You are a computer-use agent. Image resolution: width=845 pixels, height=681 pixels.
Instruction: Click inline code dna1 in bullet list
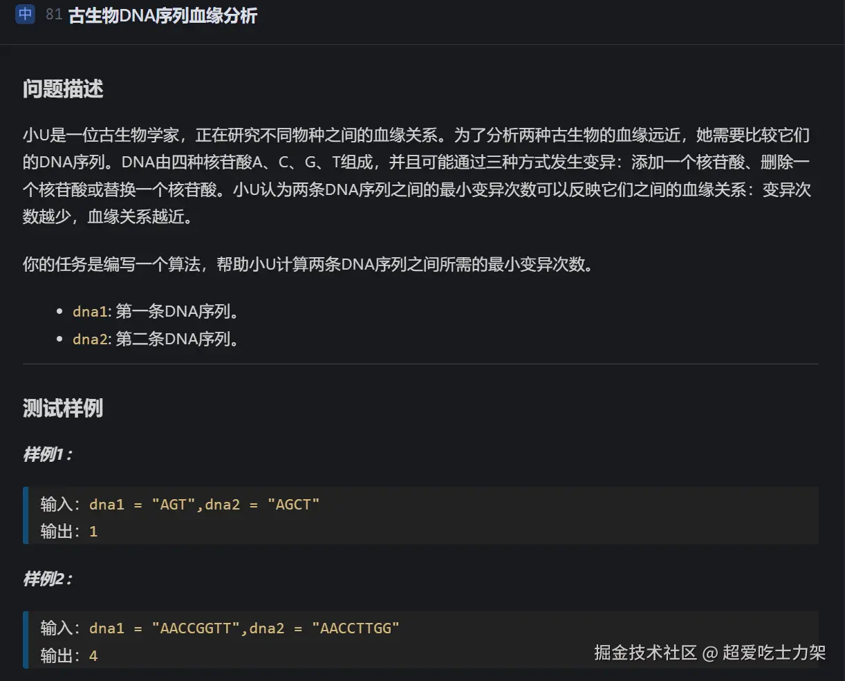pyautogui.click(x=90, y=312)
